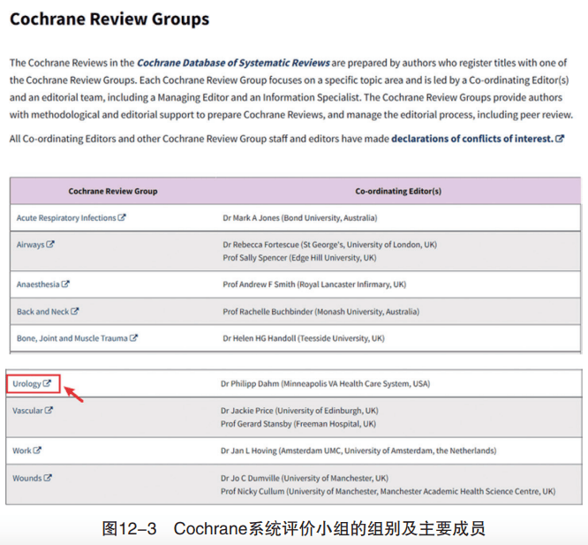Open the Anaesthesia review group

(38, 284)
